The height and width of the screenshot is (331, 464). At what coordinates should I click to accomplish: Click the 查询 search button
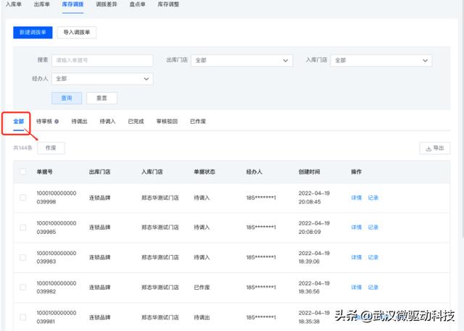click(66, 98)
